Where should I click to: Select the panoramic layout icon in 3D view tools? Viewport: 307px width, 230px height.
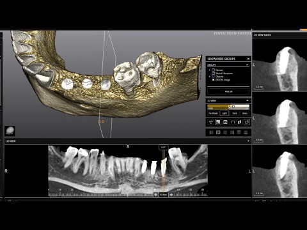click(x=218, y=122)
